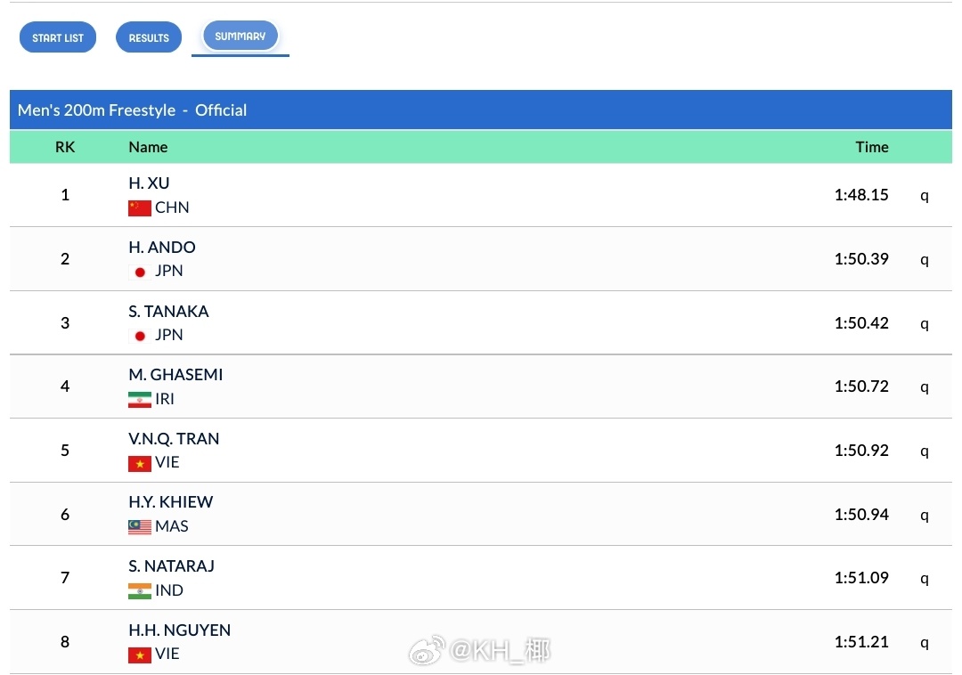Click the India flag icon

click(139, 591)
